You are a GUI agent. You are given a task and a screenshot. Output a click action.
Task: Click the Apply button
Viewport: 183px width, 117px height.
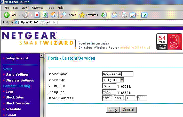pyautogui.click(x=113, y=110)
